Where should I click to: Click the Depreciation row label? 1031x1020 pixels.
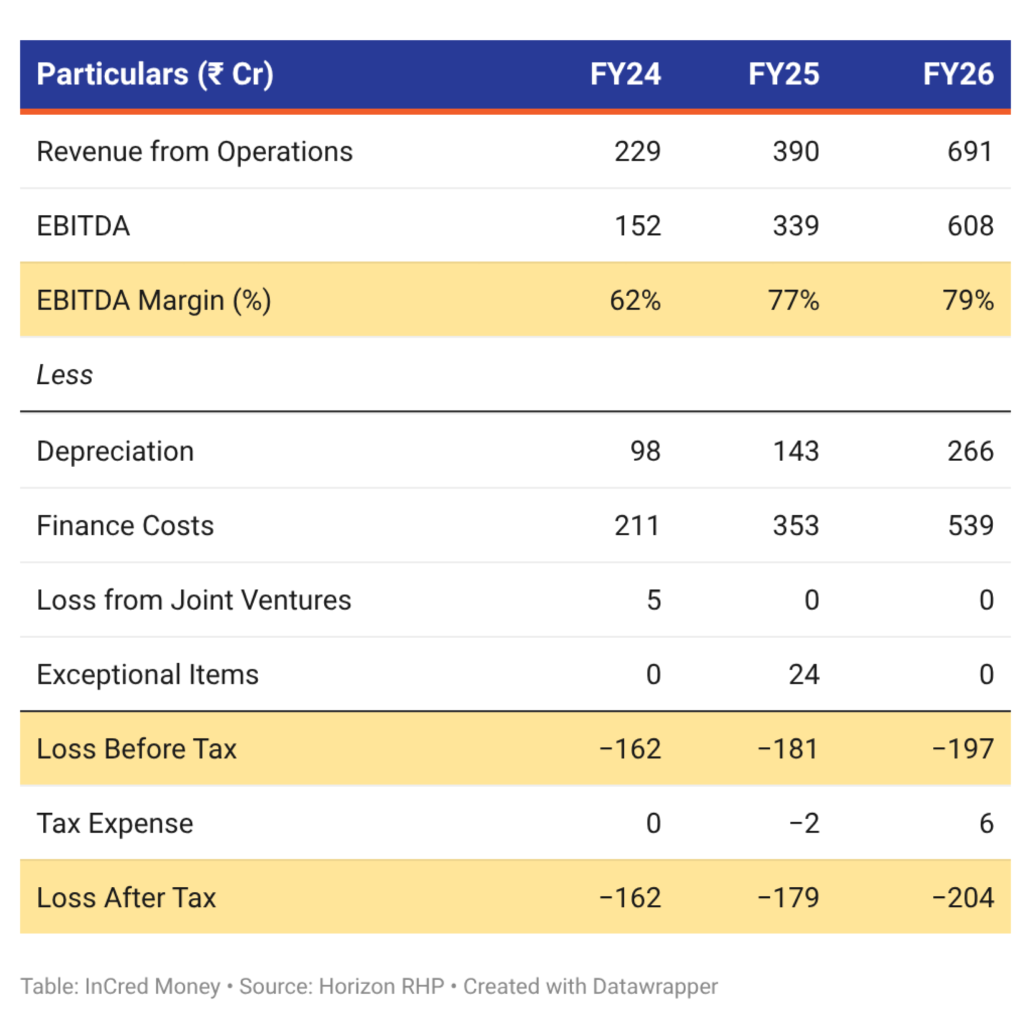coord(115,451)
